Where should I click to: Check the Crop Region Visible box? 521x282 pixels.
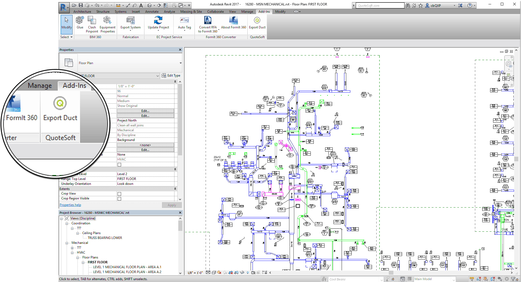(x=119, y=198)
